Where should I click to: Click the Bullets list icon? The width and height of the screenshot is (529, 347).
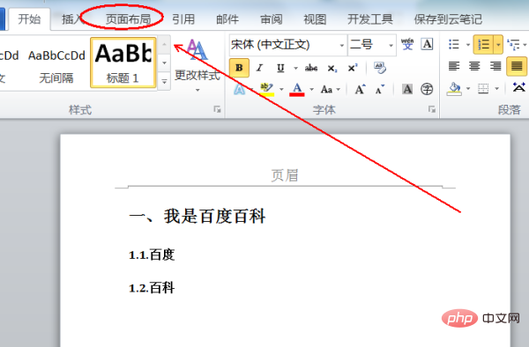pyautogui.click(x=454, y=44)
